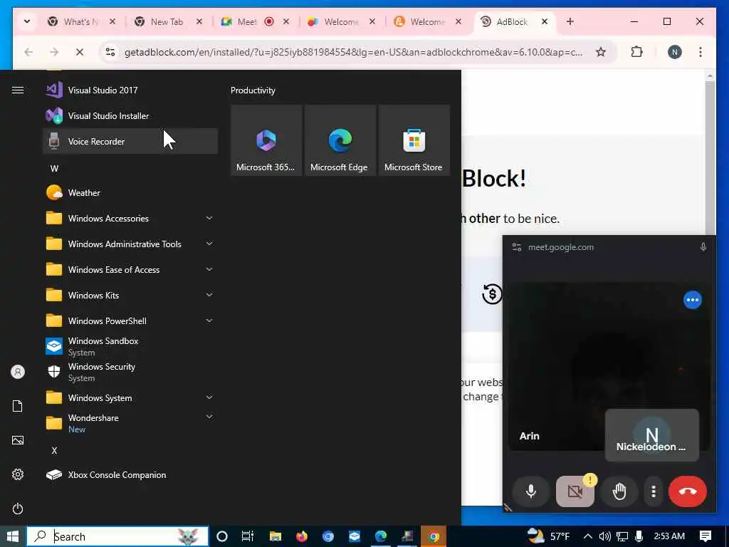
Task: Open Pictures from Start sidebar
Action: [18, 440]
